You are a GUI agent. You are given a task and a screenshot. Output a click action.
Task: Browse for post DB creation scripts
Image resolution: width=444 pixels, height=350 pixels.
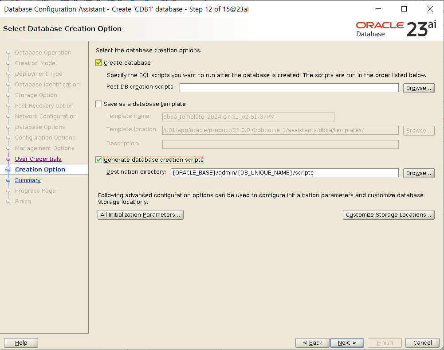(419, 88)
